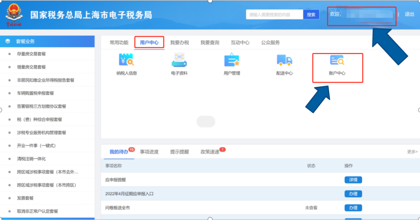This screenshot has height=220, width=420.
Task: Open 车辆购置税申报套餐
Action: click(x=35, y=93)
